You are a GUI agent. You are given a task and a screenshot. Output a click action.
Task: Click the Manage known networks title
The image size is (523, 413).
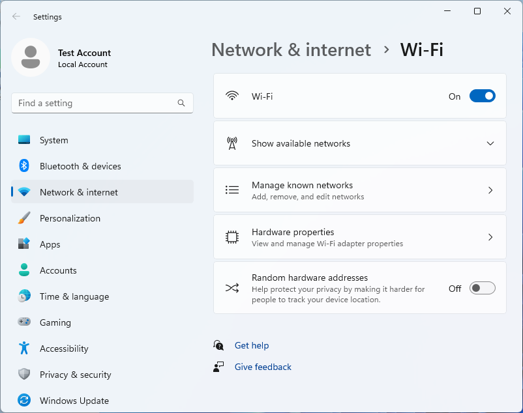pyautogui.click(x=302, y=185)
